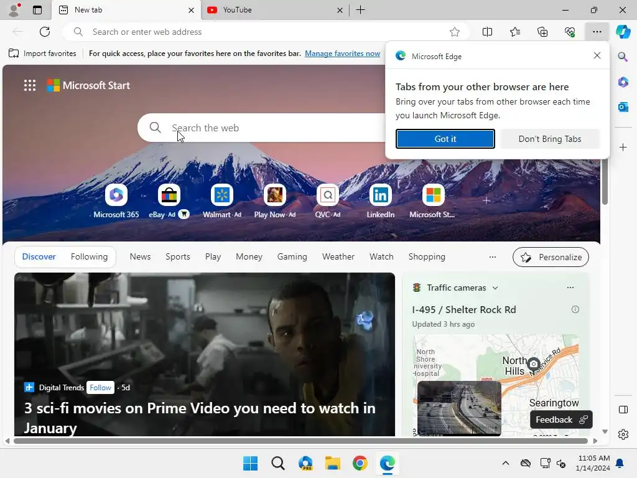The width and height of the screenshot is (637, 478).
Task: Click the Import favorites button
Action: point(42,54)
